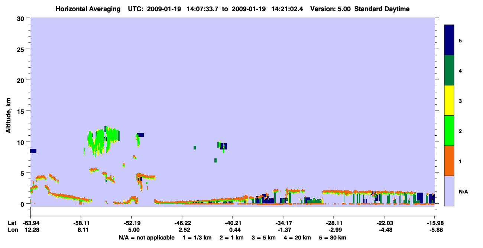Screen dimensions: 483x248
Task: Click latitude value -34.17
Action: (x=283, y=223)
